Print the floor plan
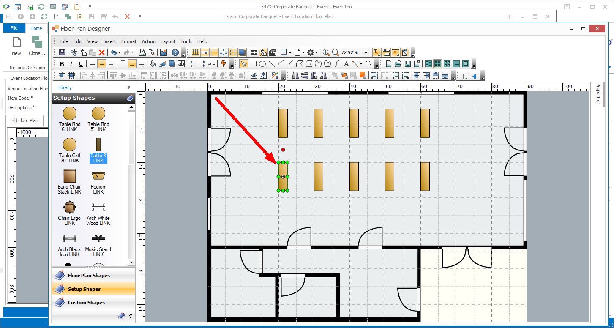The height and width of the screenshot is (328, 614). point(142,52)
